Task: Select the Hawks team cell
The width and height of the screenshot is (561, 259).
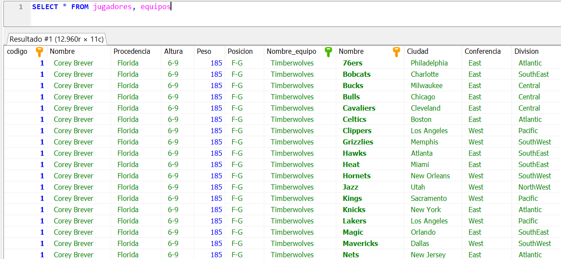Action: [354, 153]
